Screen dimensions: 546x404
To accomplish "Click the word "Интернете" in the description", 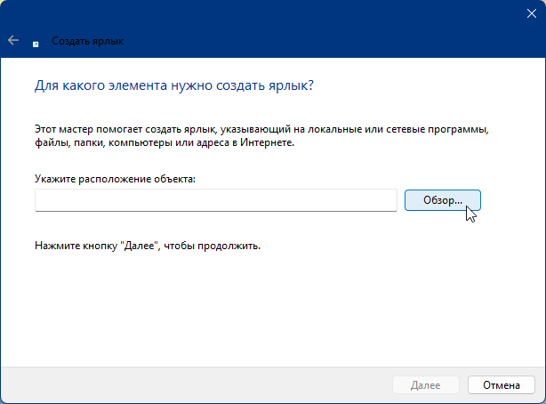I will pyautogui.click(x=267, y=142).
